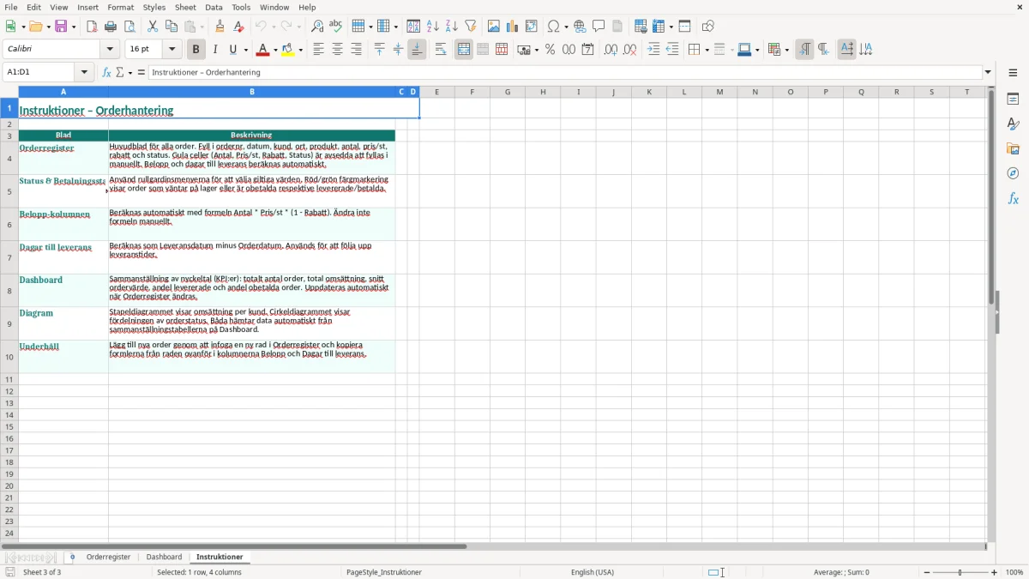The height and width of the screenshot is (579, 1029).
Task: Format as percent
Action: 550,50
